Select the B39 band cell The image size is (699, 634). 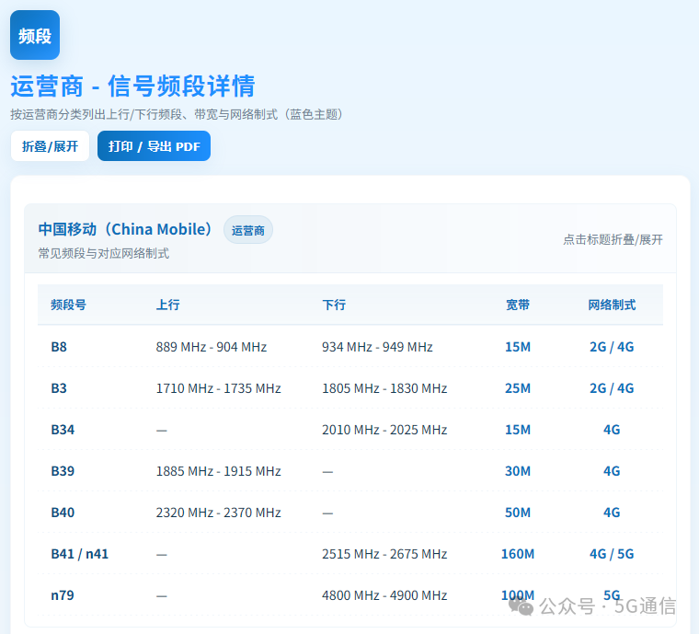click(63, 471)
